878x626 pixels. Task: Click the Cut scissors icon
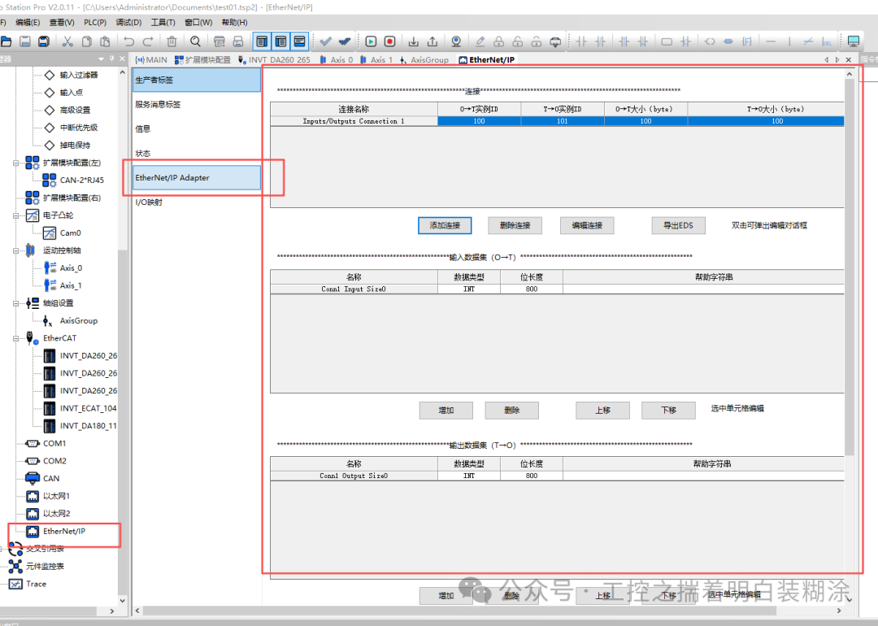(x=67, y=41)
